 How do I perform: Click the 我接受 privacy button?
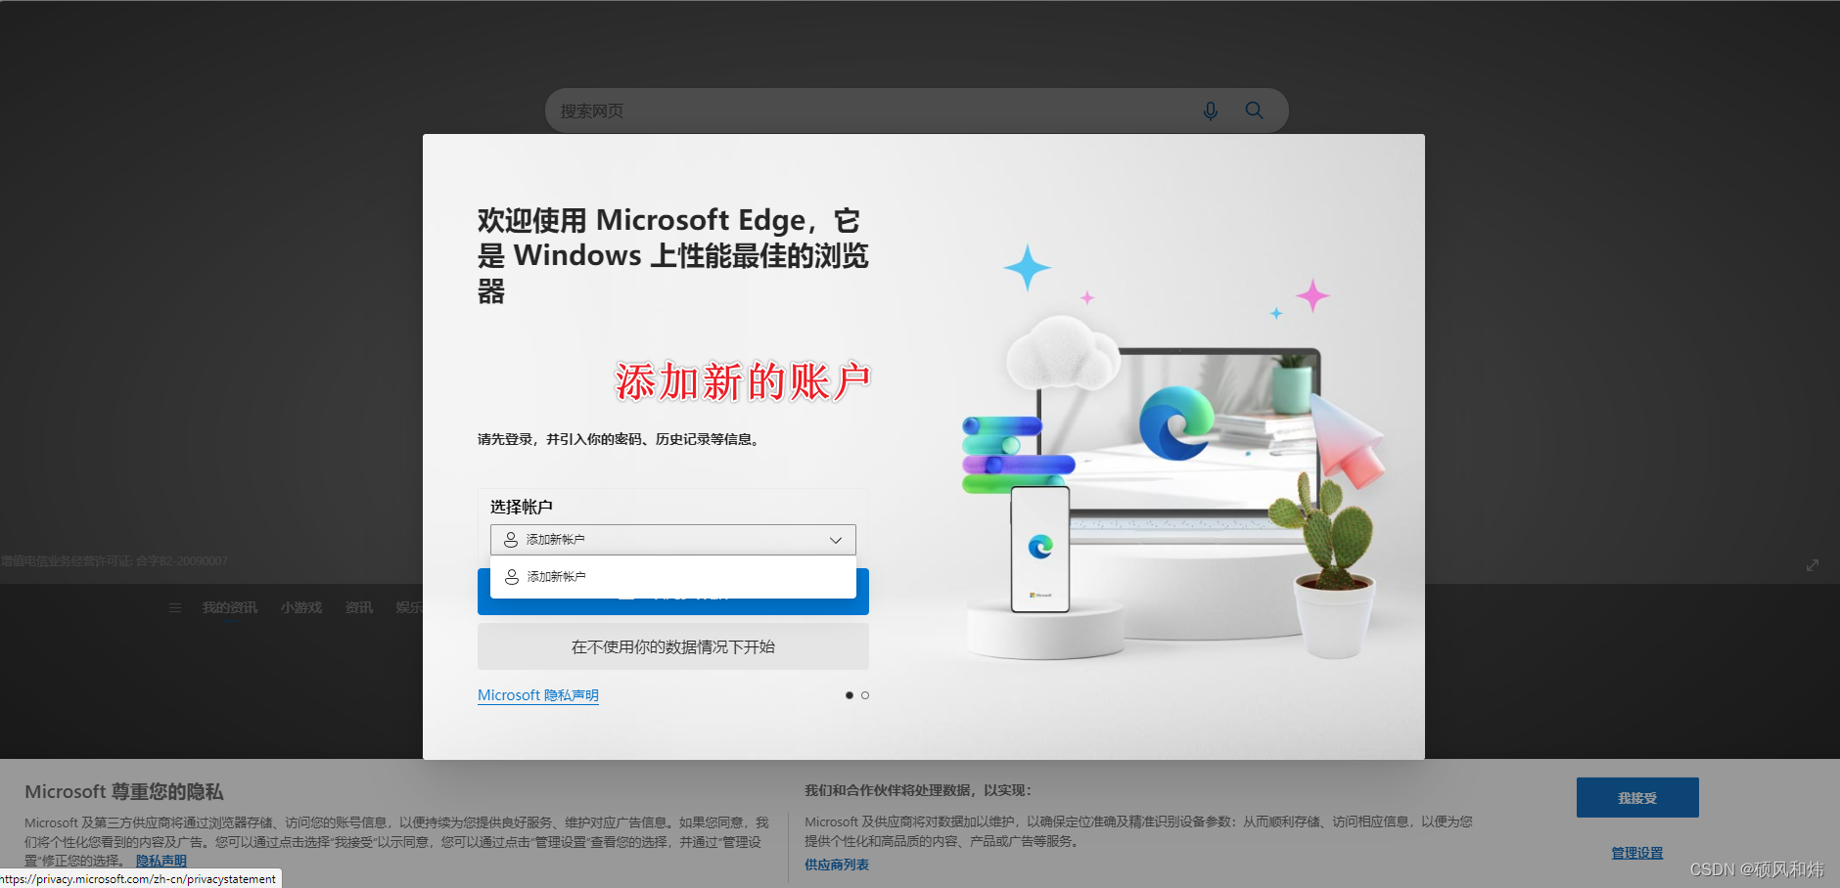[1637, 798]
